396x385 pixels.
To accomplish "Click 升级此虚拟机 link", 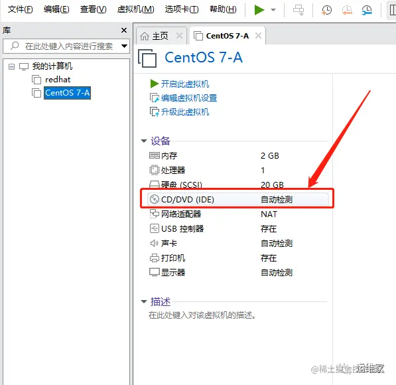I will tap(185, 112).
